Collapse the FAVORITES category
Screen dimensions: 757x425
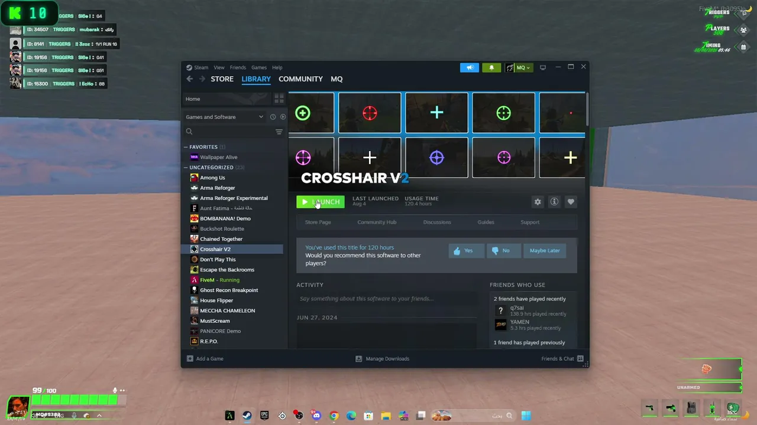[205, 147]
